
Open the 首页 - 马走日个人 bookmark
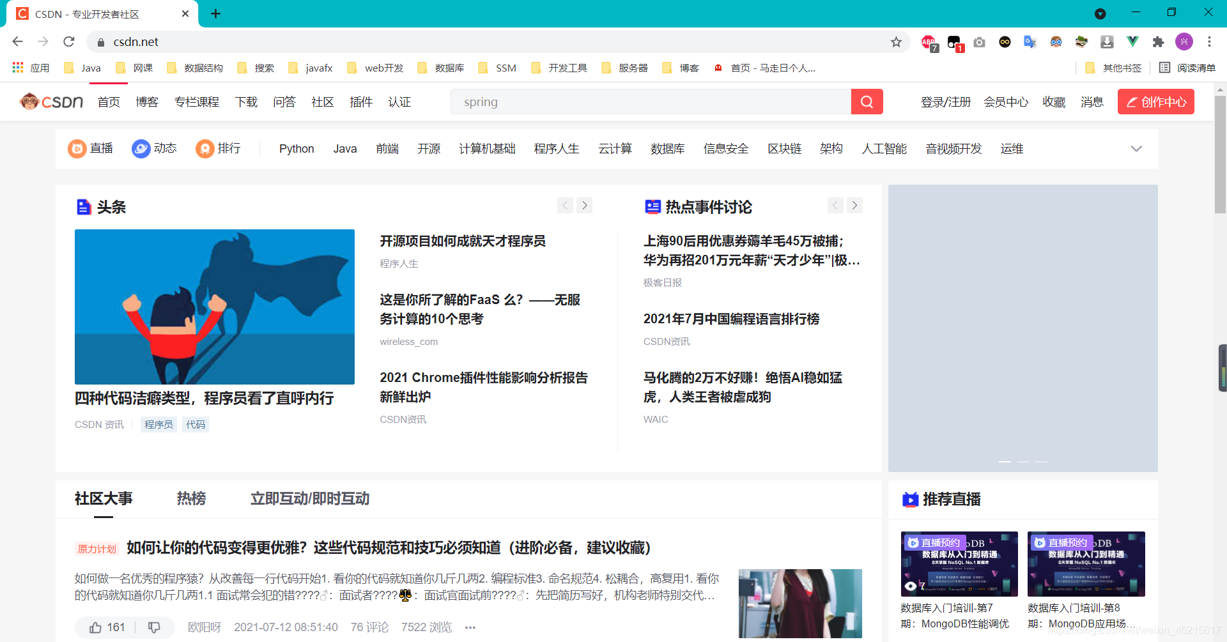765,68
